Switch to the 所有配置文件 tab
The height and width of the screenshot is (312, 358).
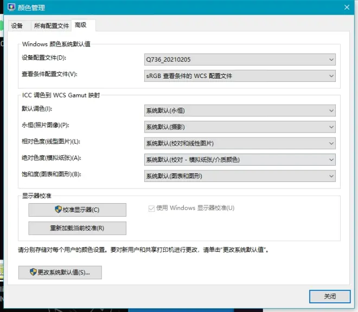(52, 25)
